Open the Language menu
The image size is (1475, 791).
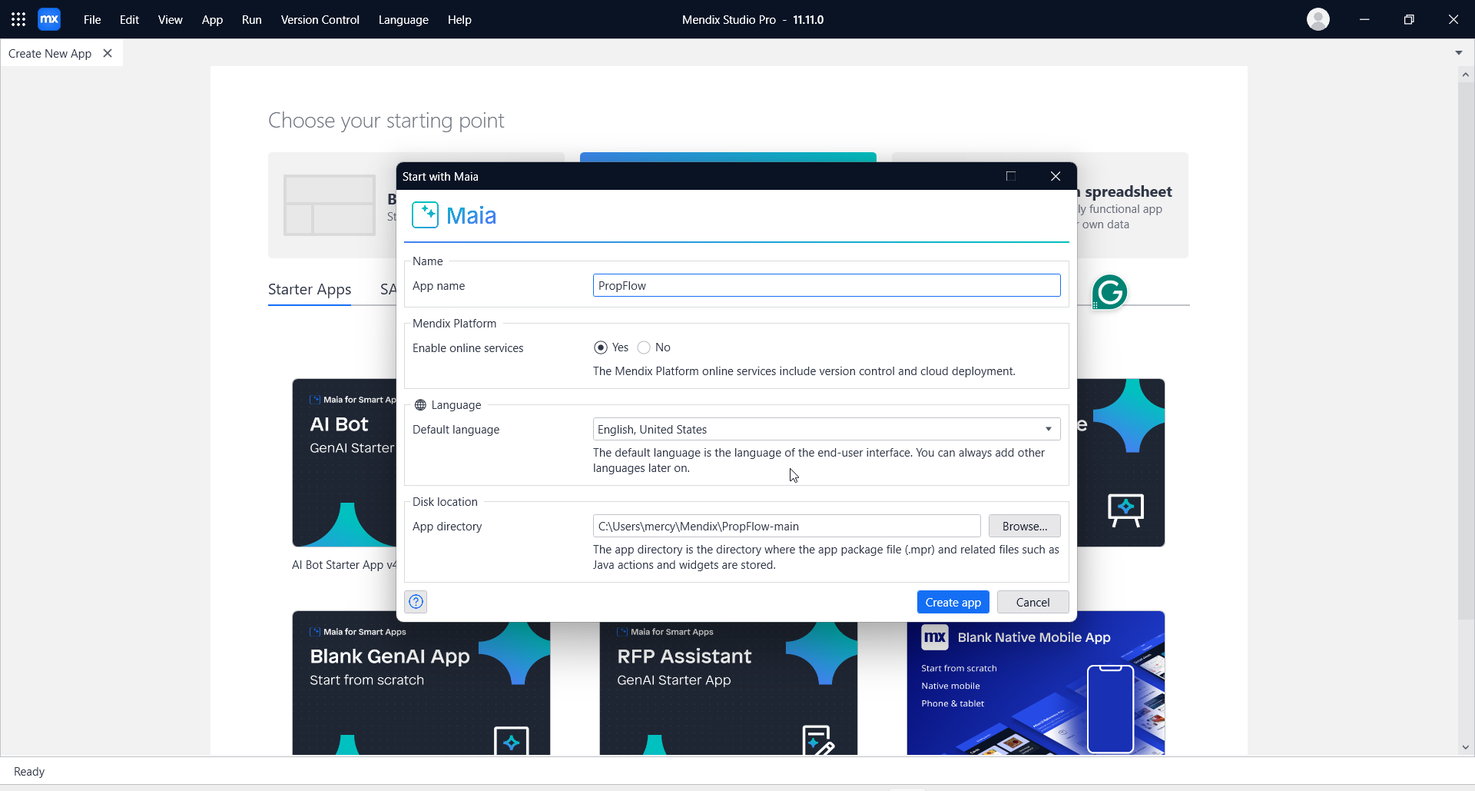(403, 19)
